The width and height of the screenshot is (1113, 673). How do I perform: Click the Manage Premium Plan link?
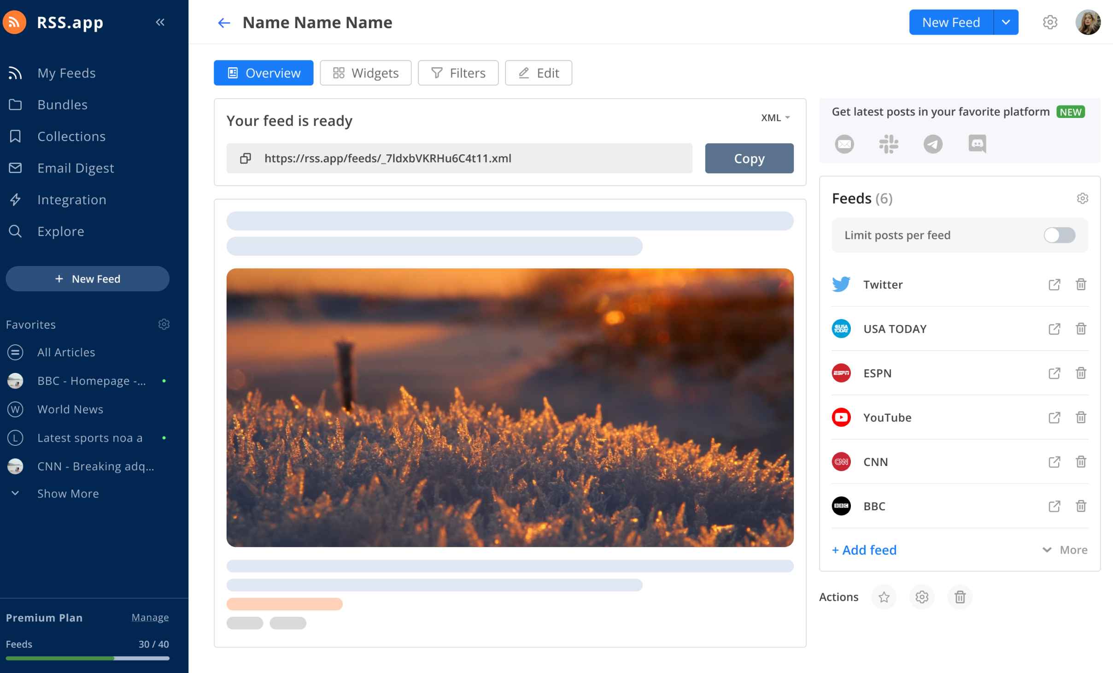(149, 617)
